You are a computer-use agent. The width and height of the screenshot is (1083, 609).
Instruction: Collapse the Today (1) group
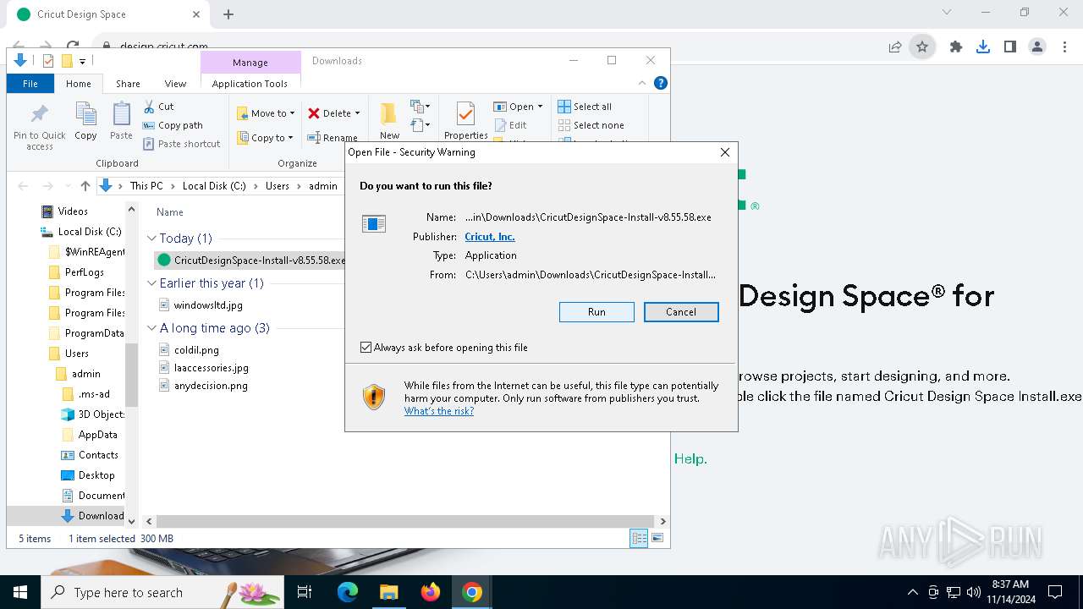[152, 239]
